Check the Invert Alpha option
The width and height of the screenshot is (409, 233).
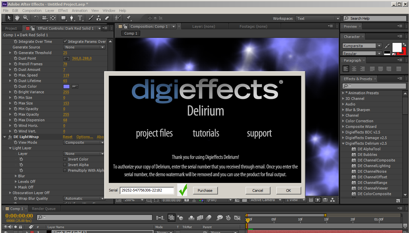[65, 165]
